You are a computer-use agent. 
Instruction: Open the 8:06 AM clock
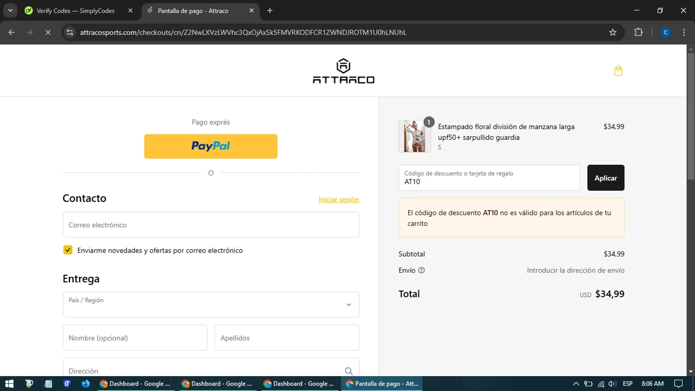tap(652, 384)
